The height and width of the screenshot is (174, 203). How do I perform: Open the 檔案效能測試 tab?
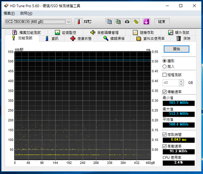[x=26, y=32]
